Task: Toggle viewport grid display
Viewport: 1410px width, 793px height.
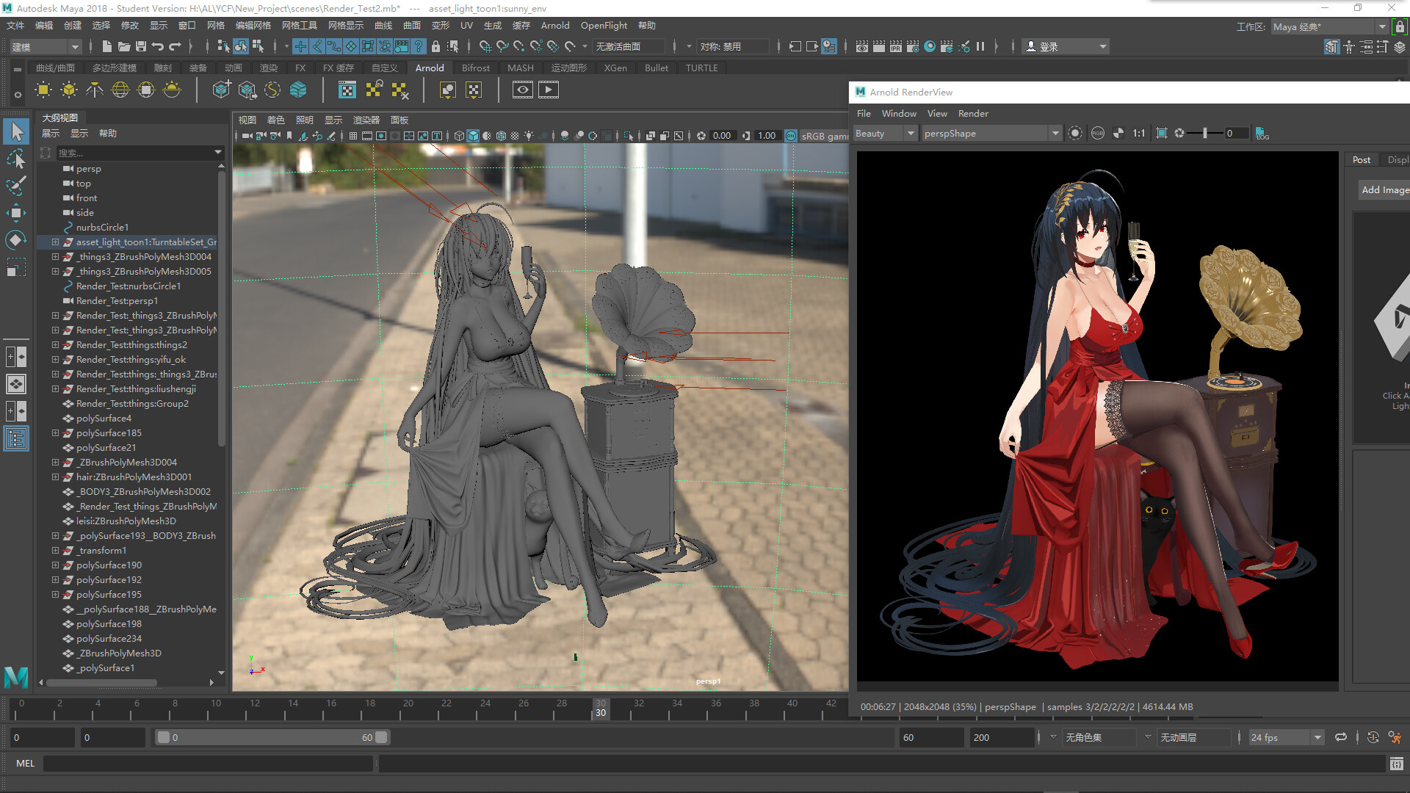Action: [353, 136]
